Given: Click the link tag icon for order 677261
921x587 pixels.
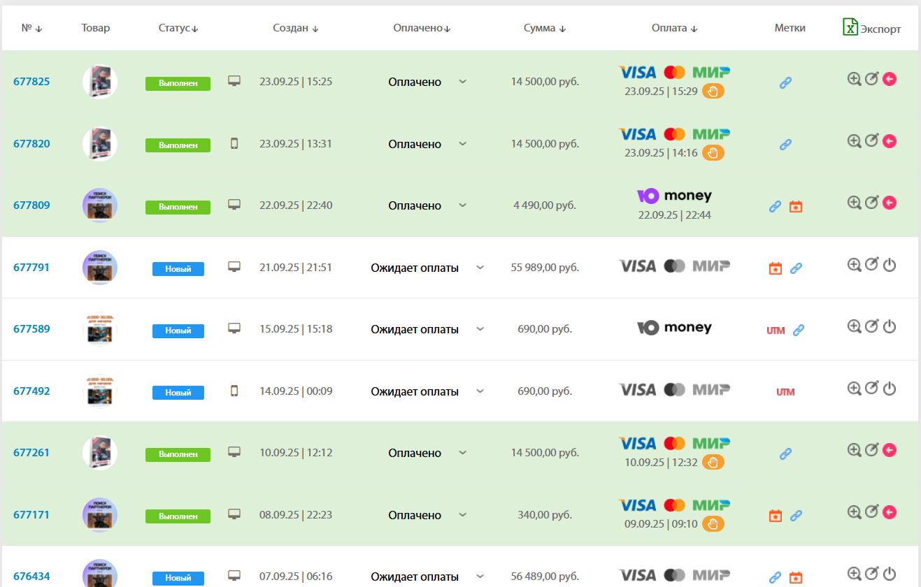Looking at the screenshot, I should tap(785, 454).
